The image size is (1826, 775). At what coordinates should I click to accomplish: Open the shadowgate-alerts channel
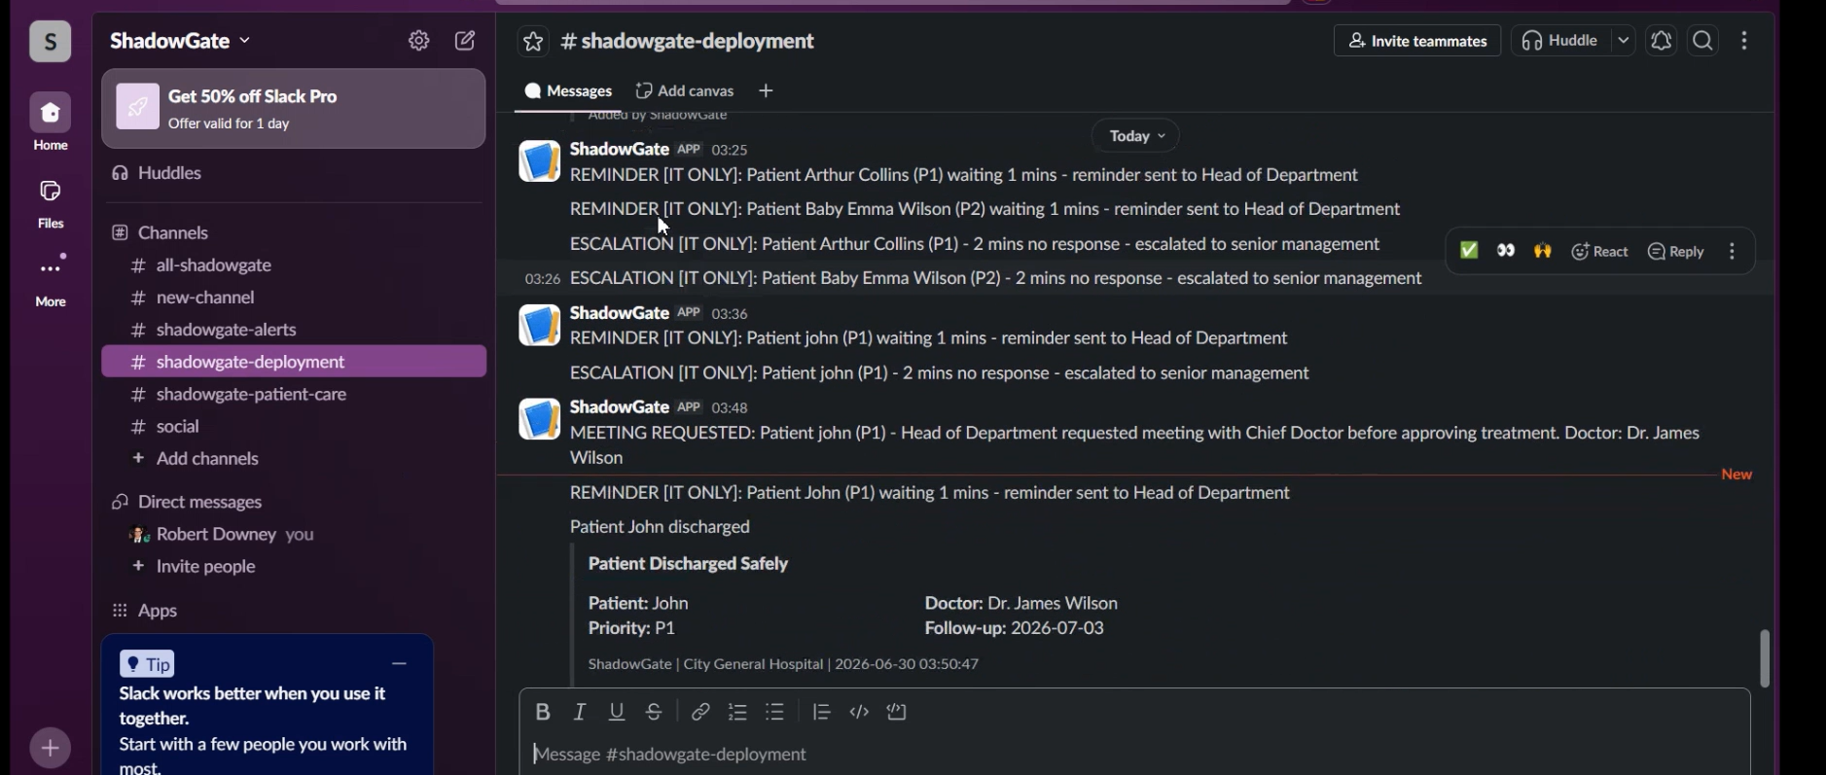pos(294,330)
